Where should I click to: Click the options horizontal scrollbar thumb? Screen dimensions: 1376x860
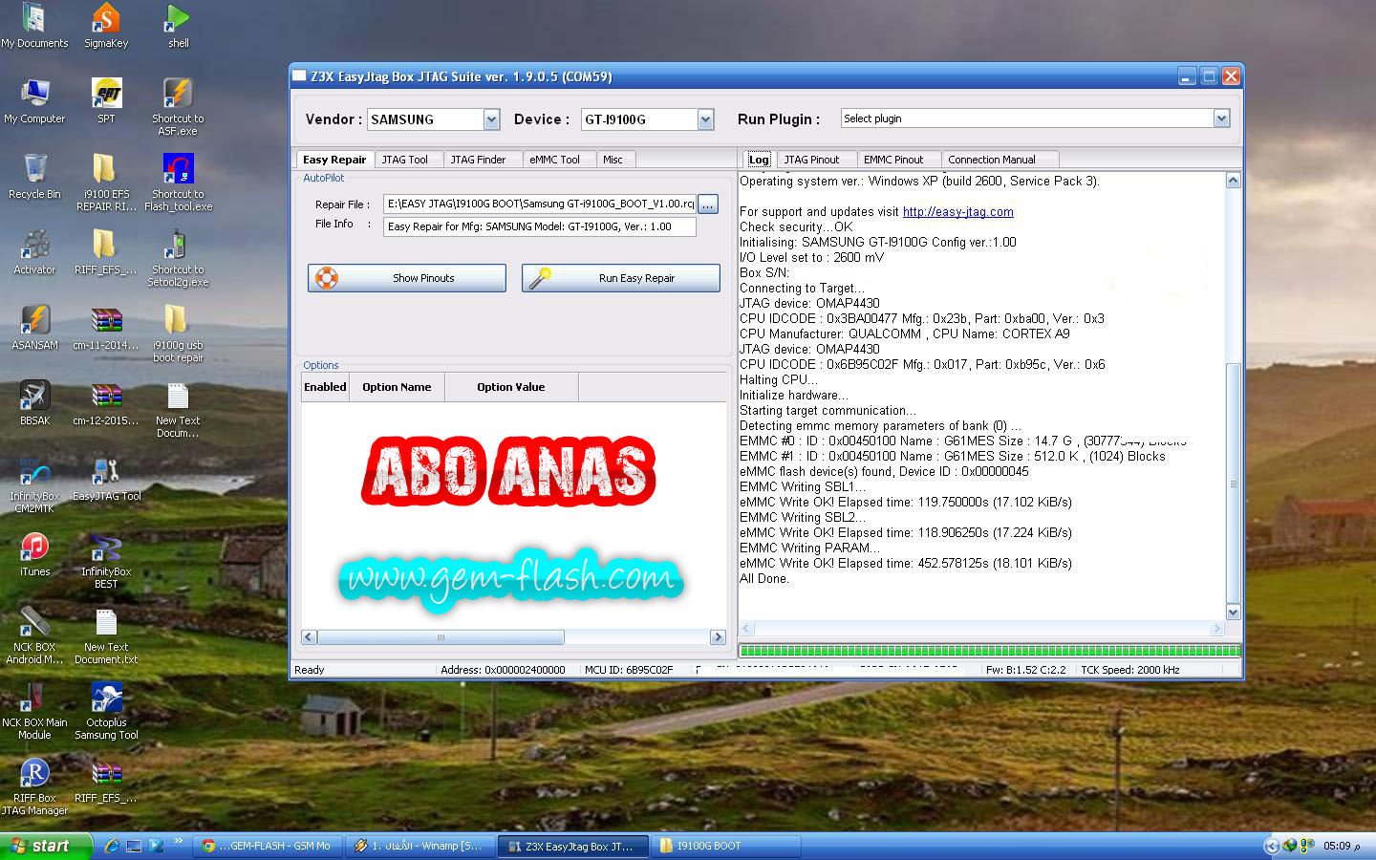(x=441, y=637)
